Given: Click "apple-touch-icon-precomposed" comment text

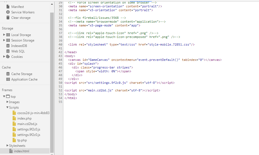Looking at the screenshot, I should pos(120,37).
